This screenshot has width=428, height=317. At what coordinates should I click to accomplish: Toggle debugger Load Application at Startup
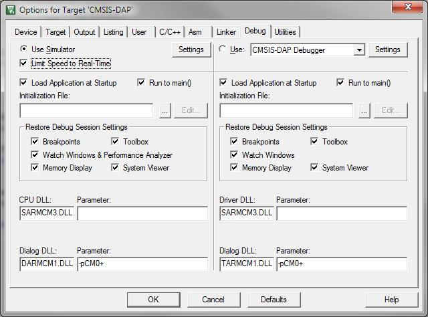tap(223, 82)
